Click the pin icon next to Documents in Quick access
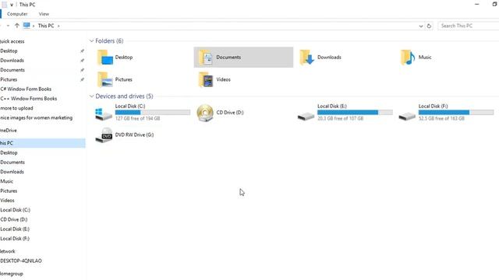This screenshot has width=499, height=280. pos(82,70)
